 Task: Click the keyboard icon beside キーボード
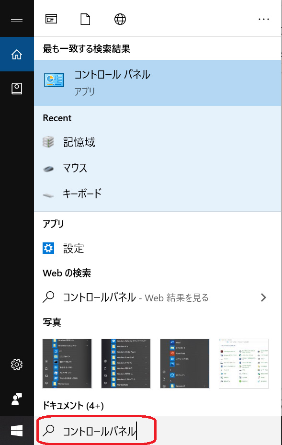click(x=48, y=195)
